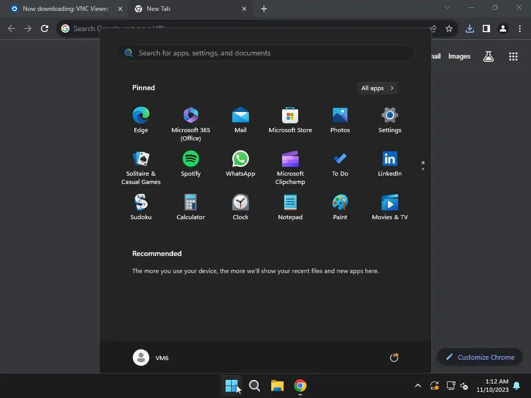Open the notification bell in taskbar
This screenshot has height=398, width=531.
click(517, 386)
